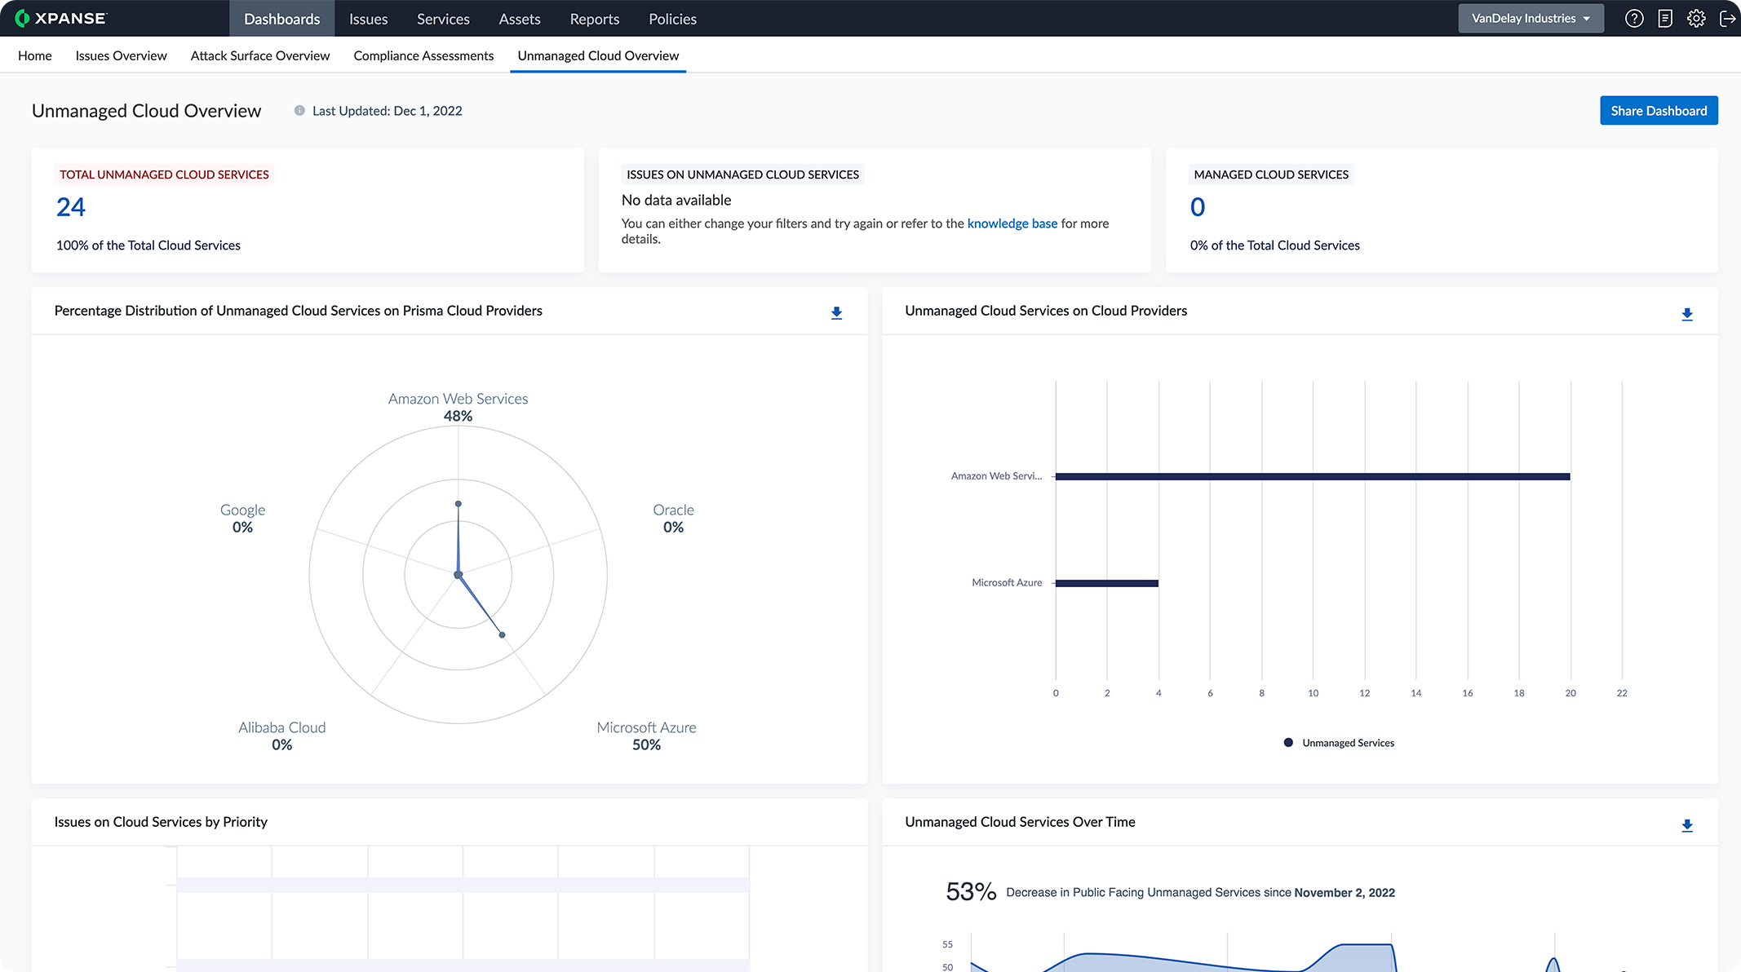1741x972 pixels.
Task: Click the Microsoft Azure bar in chart
Action: pos(1107,583)
